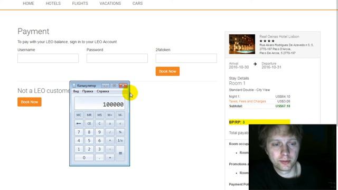Click the CE clear entry key

[x=89, y=123]
